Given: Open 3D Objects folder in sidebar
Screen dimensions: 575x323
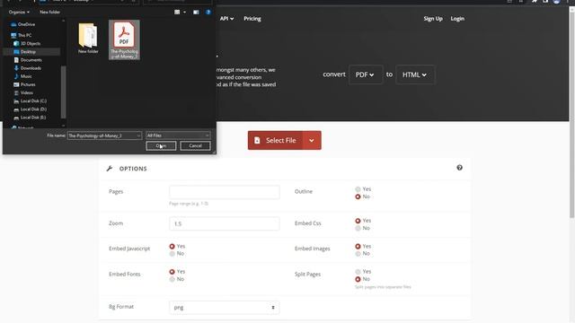Looking at the screenshot, I should (31, 43).
